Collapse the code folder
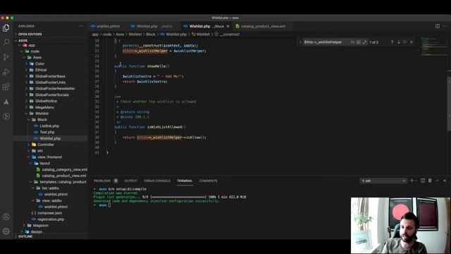451x254 pixels. (x=35, y=52)
